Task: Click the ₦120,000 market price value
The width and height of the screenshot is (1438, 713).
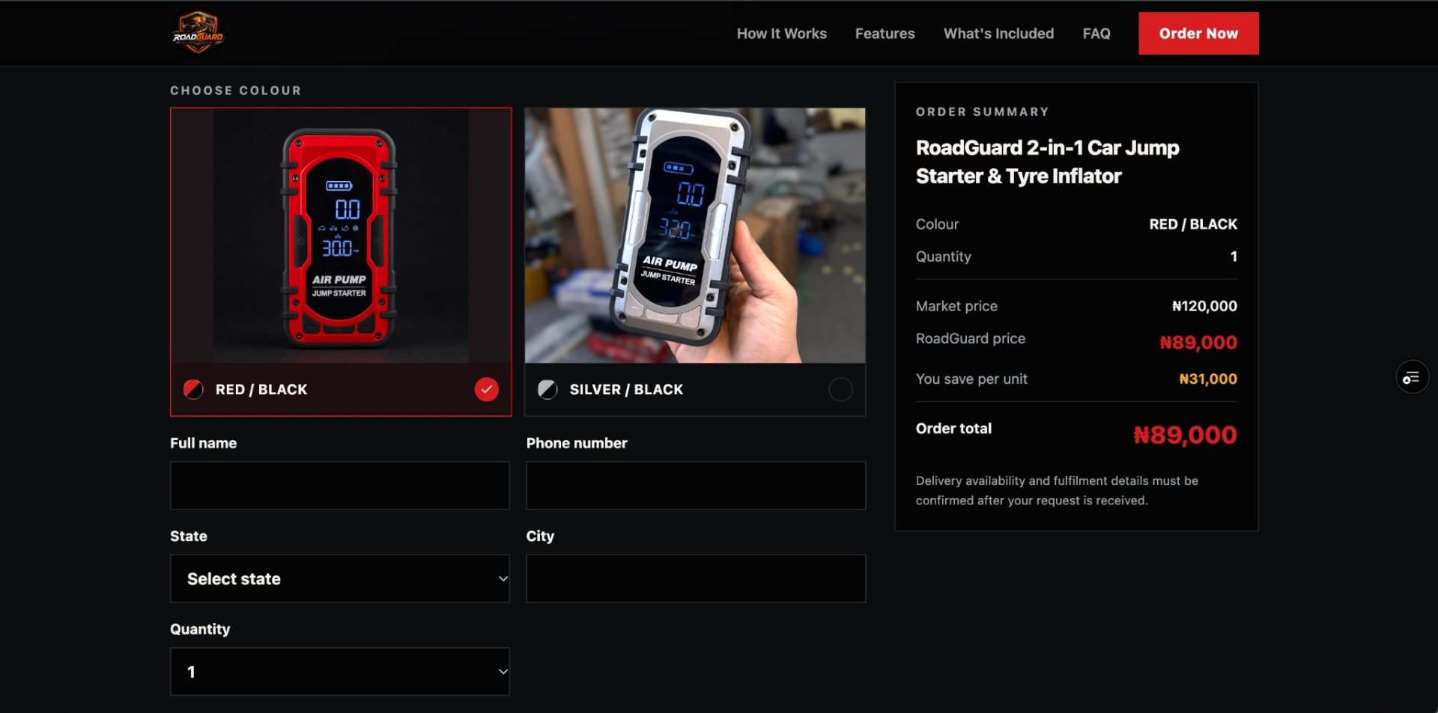Action: (x=1204, y=306)
